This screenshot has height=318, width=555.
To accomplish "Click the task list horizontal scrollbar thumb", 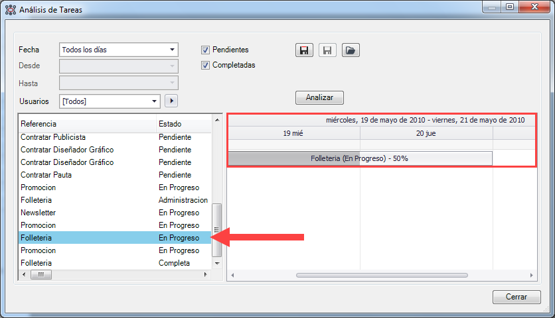I will point(41,274).
